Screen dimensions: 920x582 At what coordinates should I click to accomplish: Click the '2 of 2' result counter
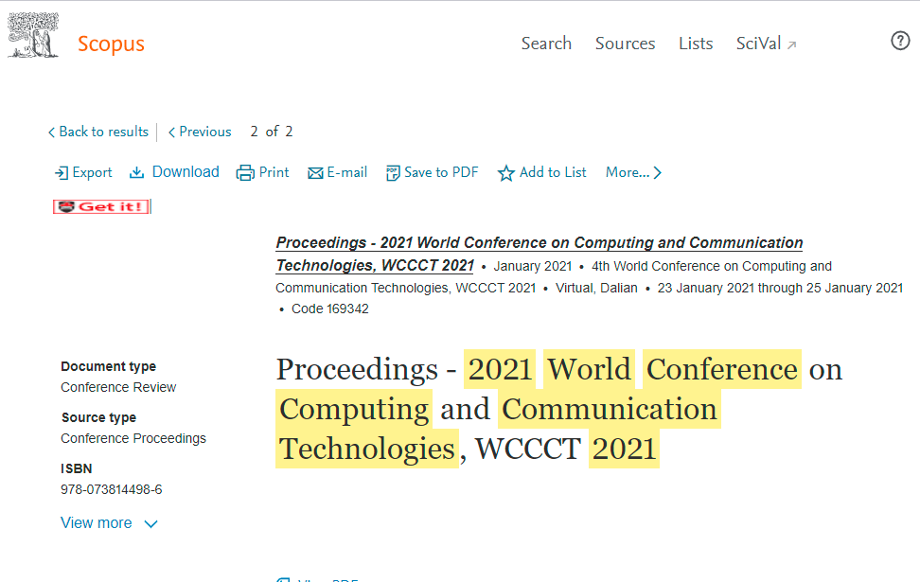(x=271, y=132)
